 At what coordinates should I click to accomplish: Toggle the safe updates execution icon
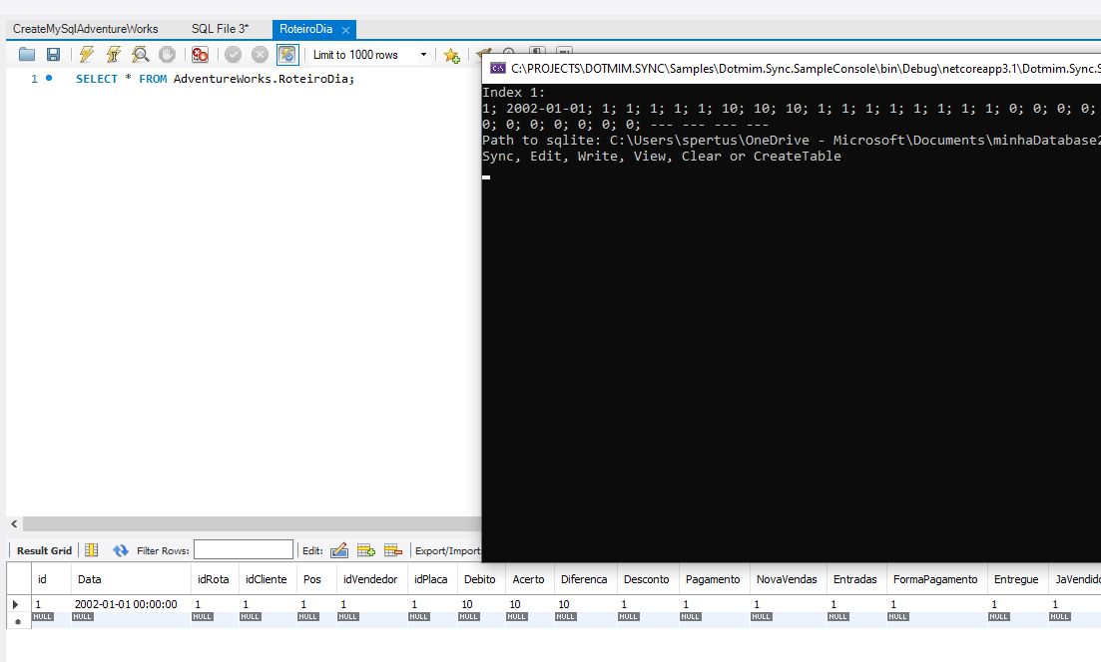pos(287,54)
